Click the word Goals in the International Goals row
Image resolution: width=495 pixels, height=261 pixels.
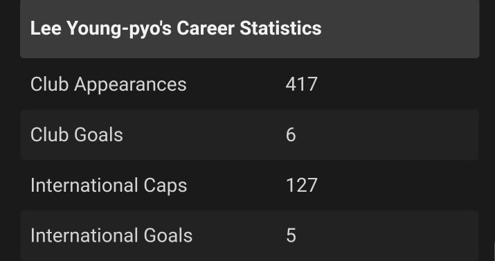(168, 236)
